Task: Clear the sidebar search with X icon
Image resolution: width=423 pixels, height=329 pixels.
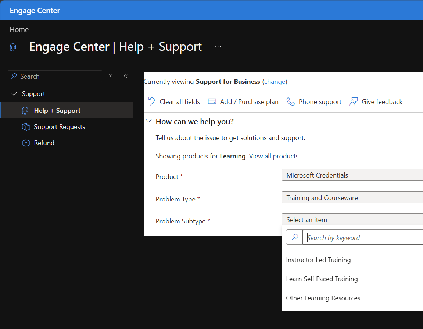Action: point(110,76)
